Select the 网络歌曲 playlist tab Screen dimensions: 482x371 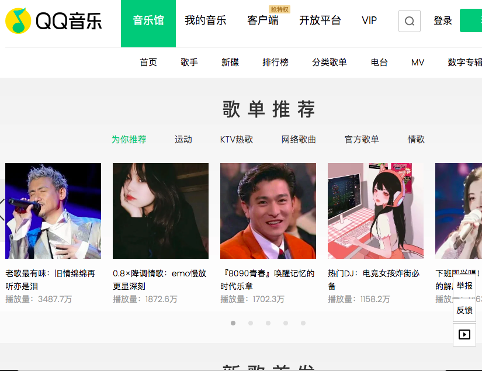(299, 140)
